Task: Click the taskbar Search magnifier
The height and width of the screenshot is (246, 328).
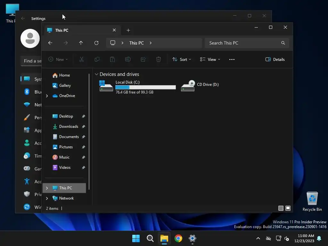Action: (150, 238)
